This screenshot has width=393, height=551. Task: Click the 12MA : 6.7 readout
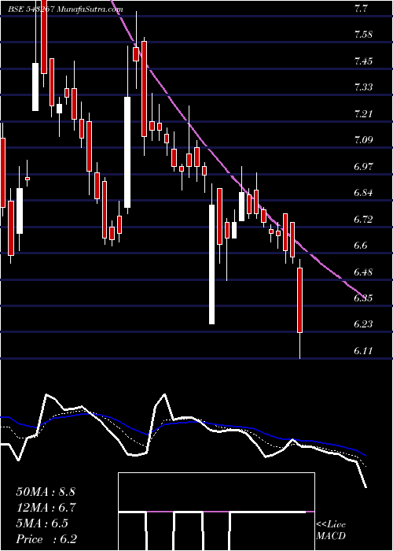point(46,508)
